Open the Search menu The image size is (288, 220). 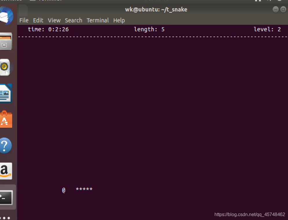click(x=74, y=20)
